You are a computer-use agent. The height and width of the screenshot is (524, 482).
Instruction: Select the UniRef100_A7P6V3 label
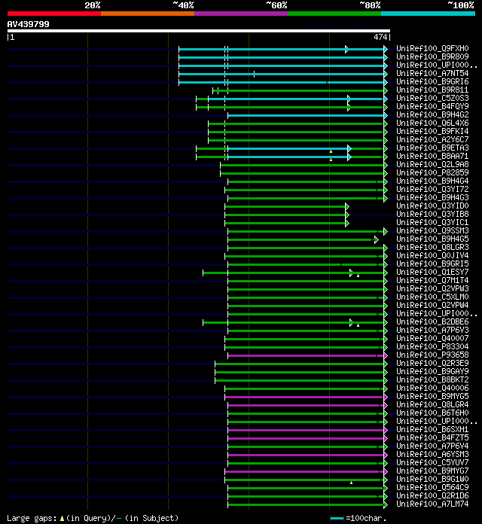tap(432, 331)
